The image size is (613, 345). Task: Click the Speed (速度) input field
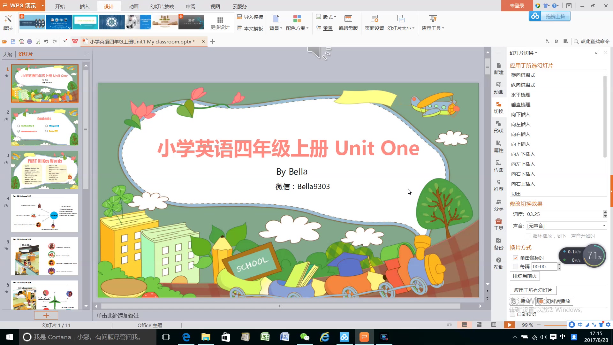[x=564, y=214]
